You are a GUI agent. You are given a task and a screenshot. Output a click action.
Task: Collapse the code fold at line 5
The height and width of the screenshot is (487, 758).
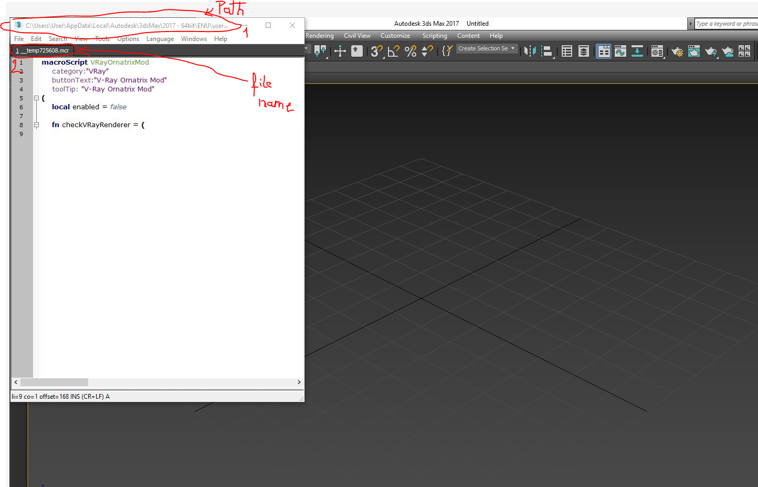(x=36, y=98)
